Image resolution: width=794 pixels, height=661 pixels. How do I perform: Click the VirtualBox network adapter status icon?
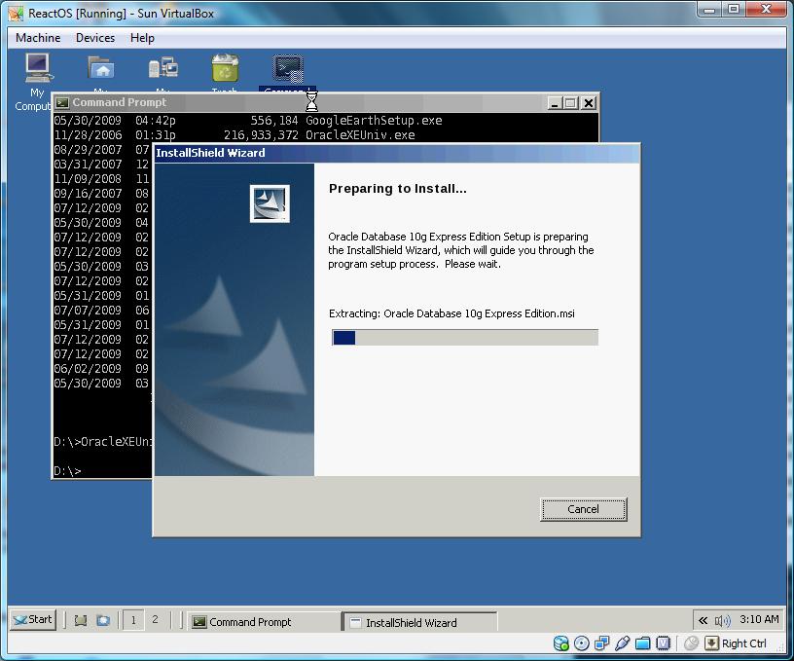pyautogui.click(x=601, y=643)
